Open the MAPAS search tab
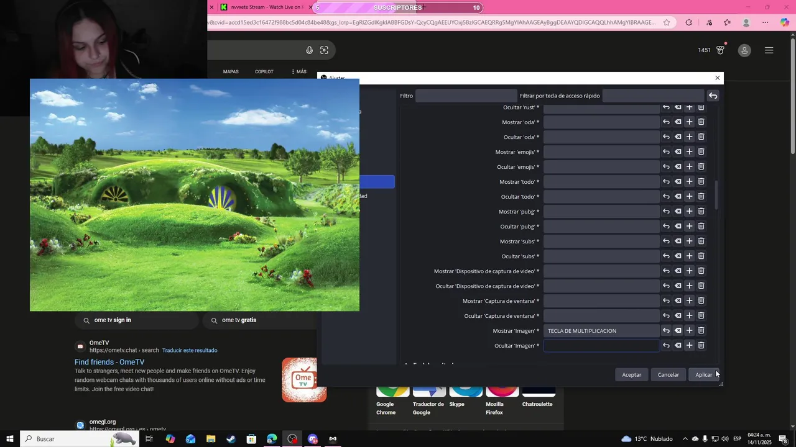The image size is (796, 447). click(x=231, y=71)
